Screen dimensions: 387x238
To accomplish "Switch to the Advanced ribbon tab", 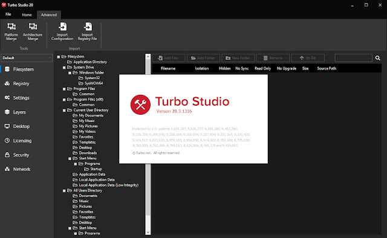I will click(x=49, y=14).
